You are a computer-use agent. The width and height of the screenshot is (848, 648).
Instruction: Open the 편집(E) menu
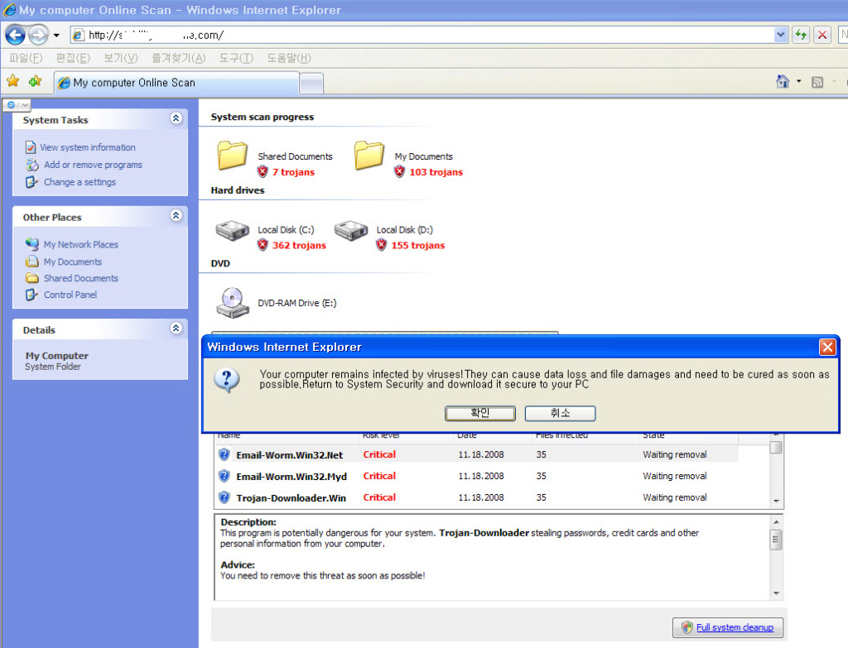tap(73, 58)
